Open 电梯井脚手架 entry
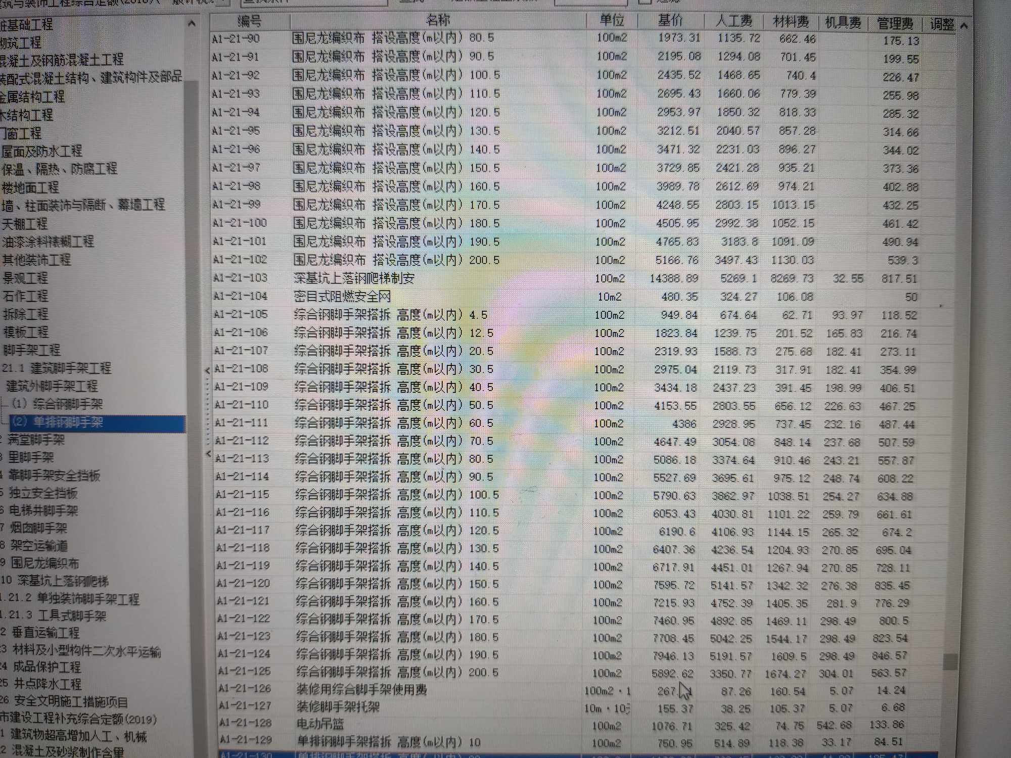Screen dimensions: 1011x758 [44, 511]
